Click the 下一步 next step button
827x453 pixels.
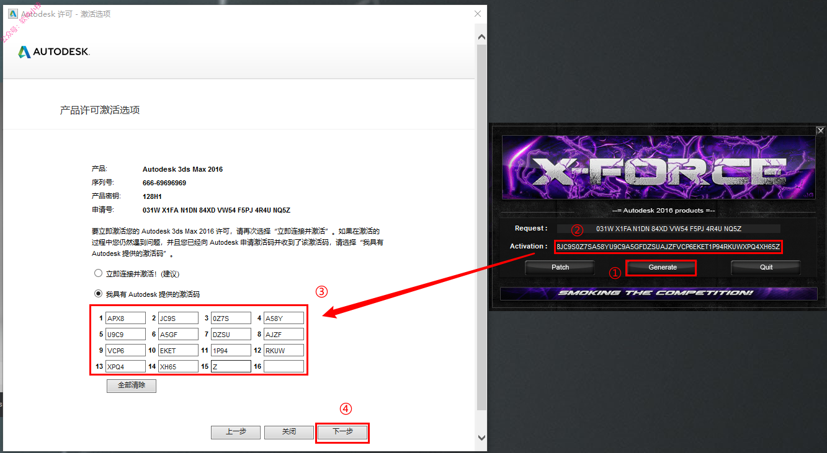[x=342, y=432]
